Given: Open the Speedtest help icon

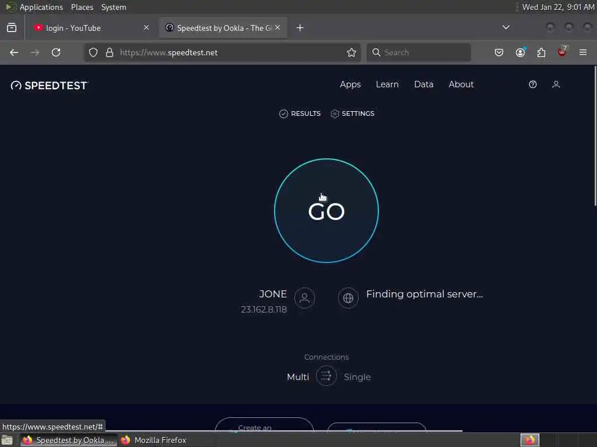Looking at the screenshot, I should 533,84.
